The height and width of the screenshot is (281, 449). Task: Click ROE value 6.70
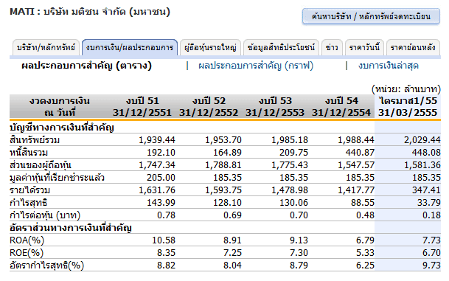pos(431,253)
